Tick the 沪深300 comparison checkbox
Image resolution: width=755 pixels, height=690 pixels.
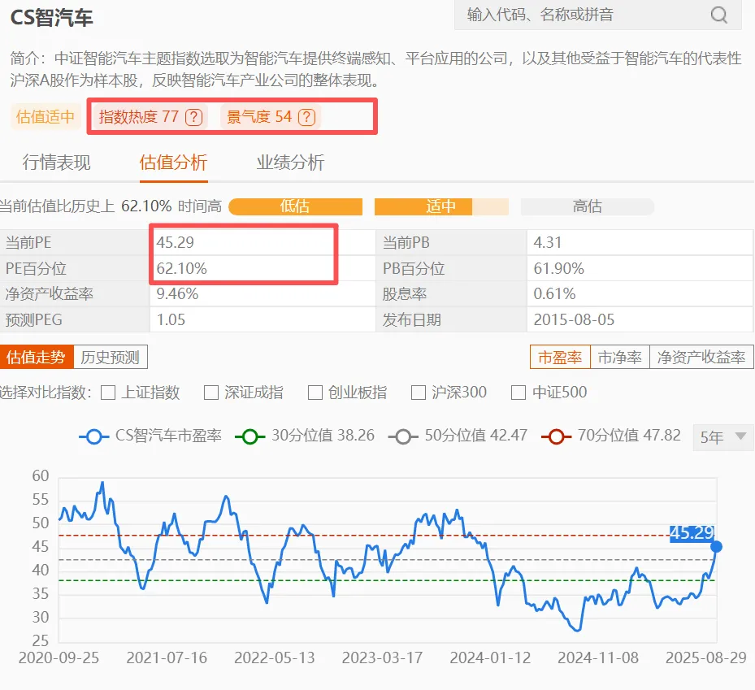click(x=419, y=393)
